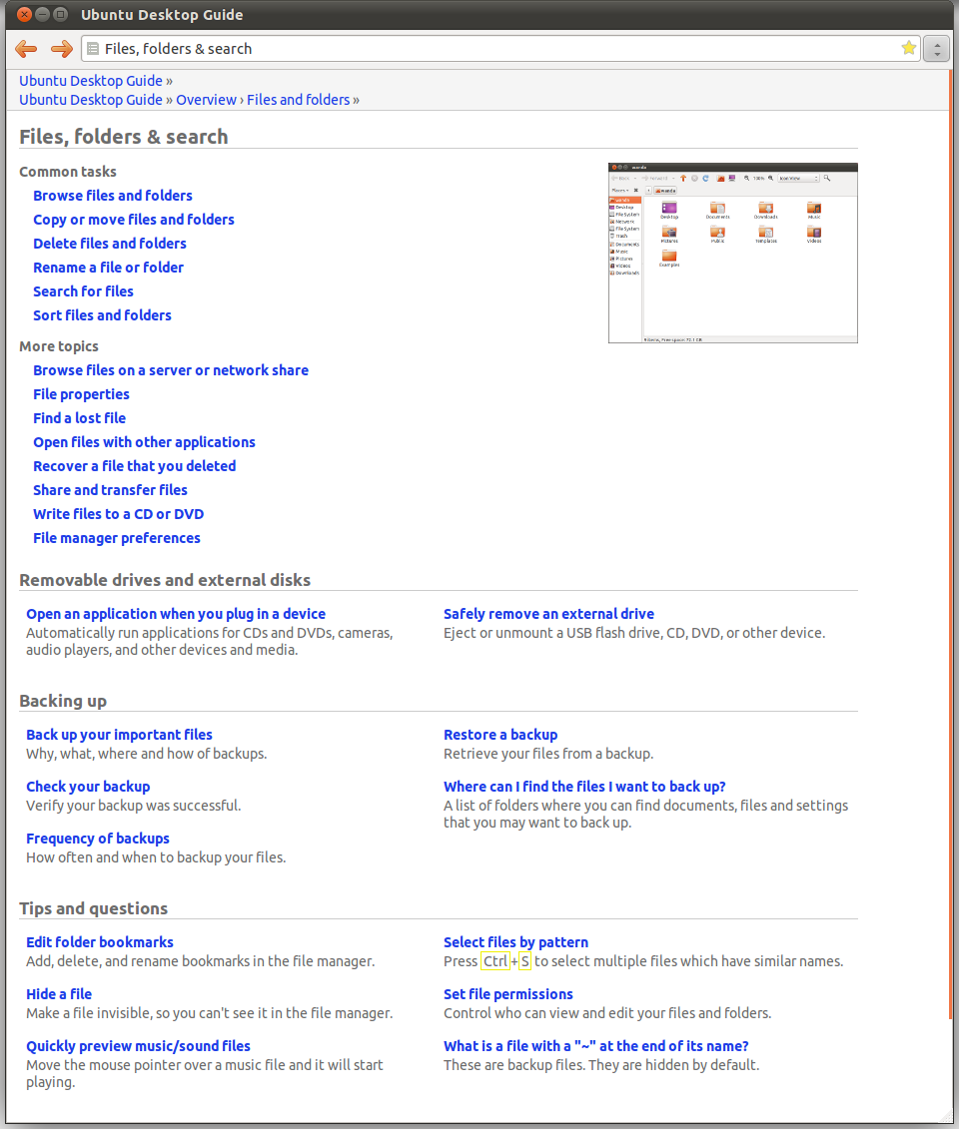This screenshot has height=1129, width=959.
Task: Open the file manager screenshot thumbnail
Action: tap(733, 253)
